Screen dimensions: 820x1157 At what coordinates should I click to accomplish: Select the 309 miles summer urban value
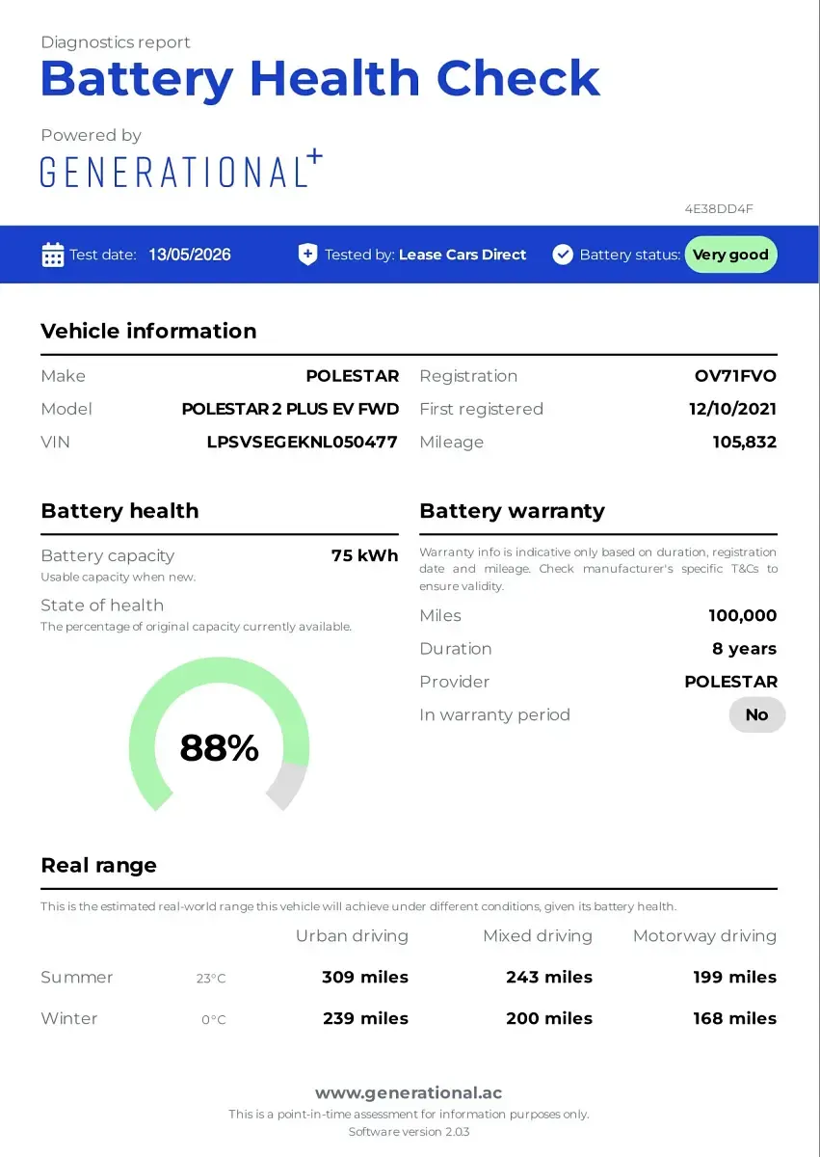[365, 977]
